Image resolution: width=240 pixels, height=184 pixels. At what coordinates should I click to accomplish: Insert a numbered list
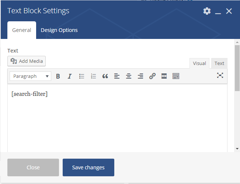pyautogui.click(x=93, y=76)
